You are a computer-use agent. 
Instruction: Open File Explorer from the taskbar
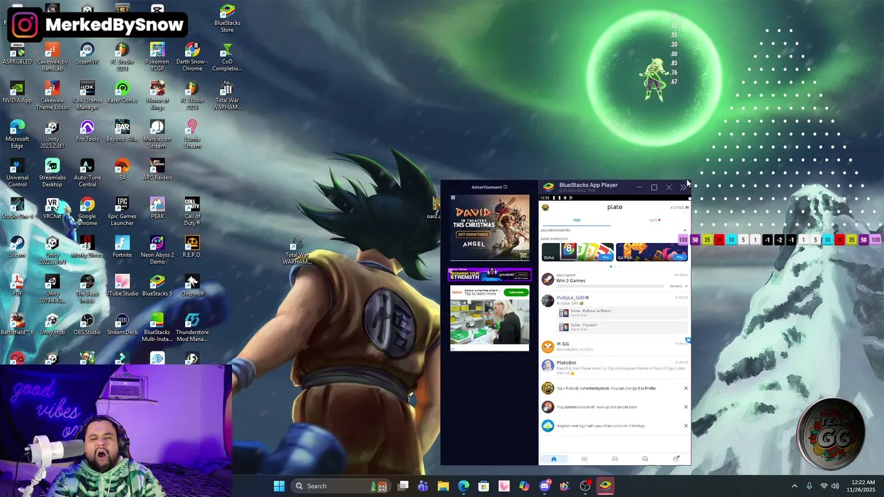click(x=443, y=486)
